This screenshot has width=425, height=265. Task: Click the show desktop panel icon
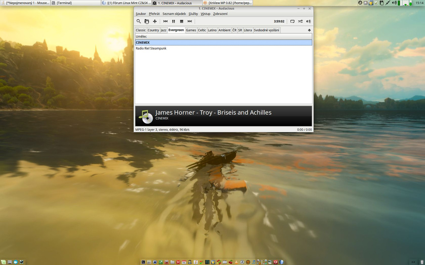[10, 262]
